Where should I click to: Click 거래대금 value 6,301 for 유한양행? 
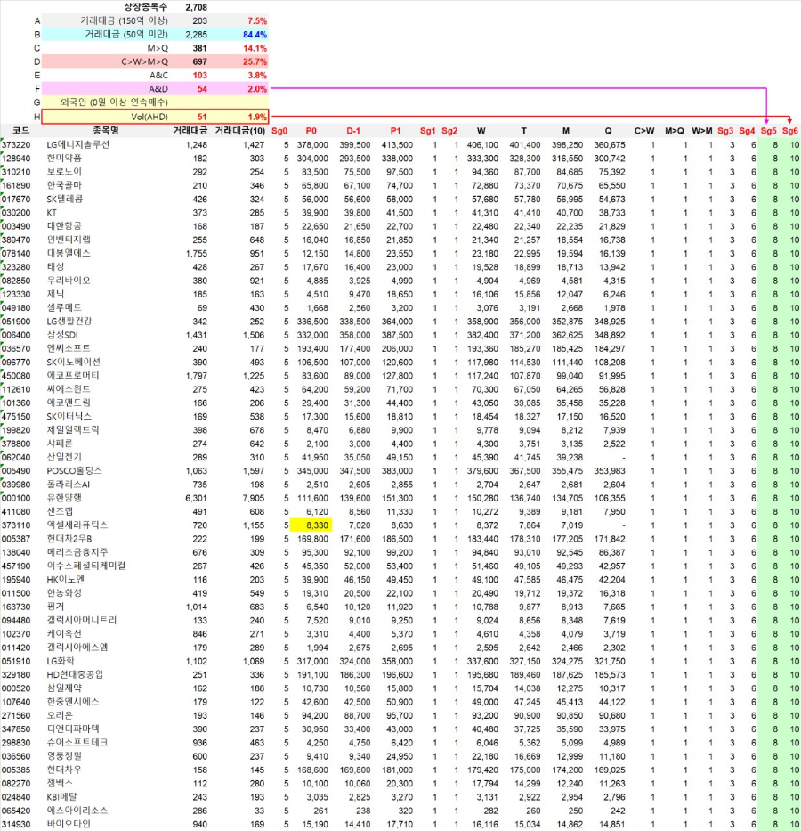196,498
